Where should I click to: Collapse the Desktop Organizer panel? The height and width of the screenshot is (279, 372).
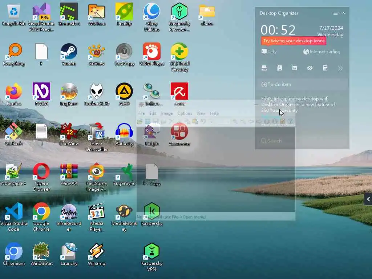[x=343, y=13]
